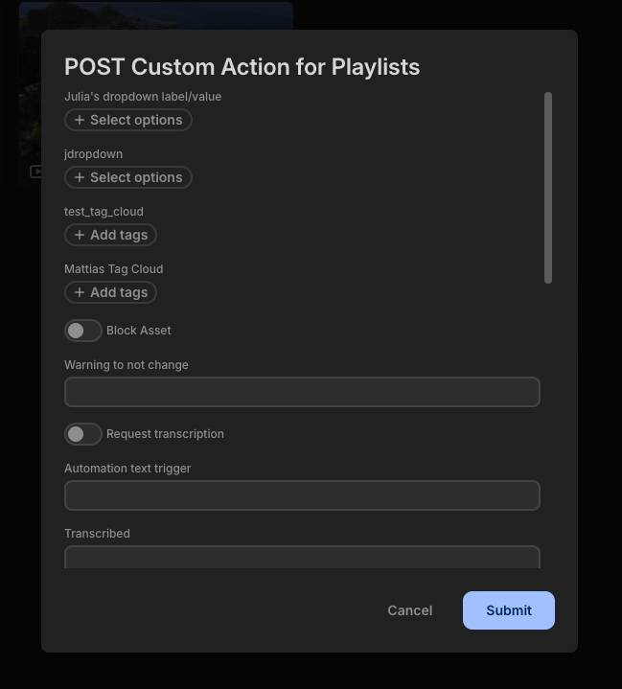Click the Block Asset label text
The image size is (622, 689).
point(139,331)
